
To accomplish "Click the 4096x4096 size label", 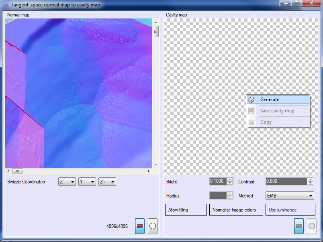I will 117,226.
